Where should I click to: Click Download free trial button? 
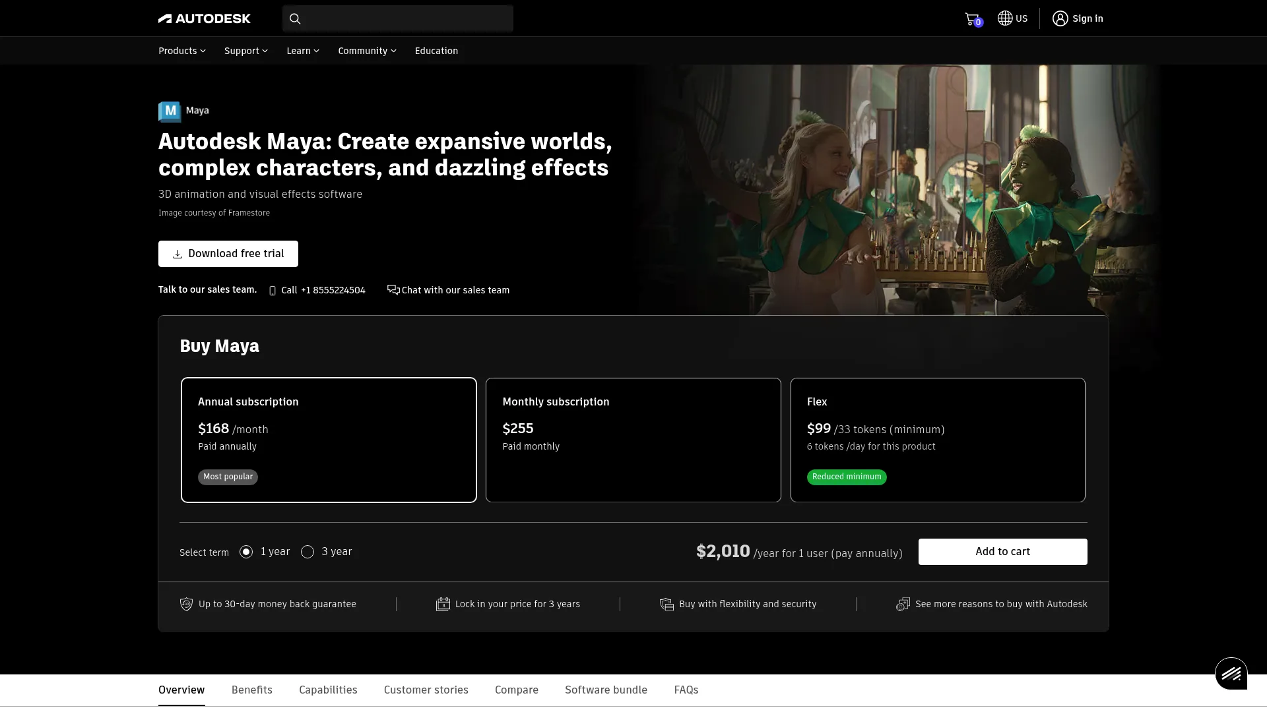(228, 254)
